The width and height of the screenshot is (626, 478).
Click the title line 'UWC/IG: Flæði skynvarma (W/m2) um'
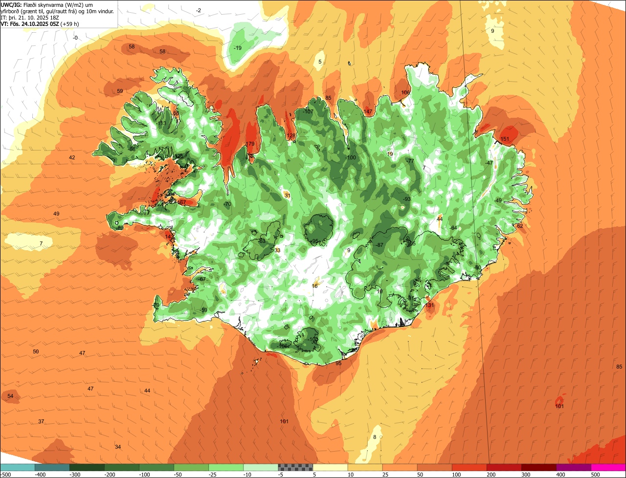pos(47,4)
